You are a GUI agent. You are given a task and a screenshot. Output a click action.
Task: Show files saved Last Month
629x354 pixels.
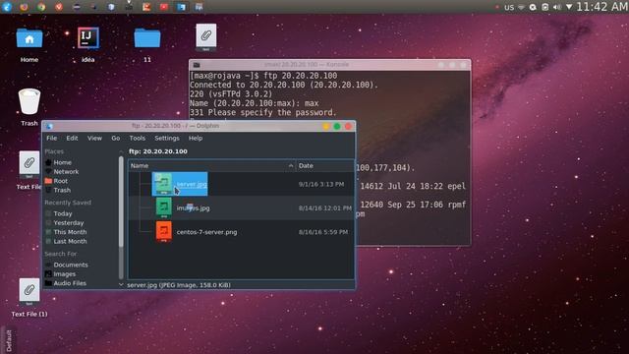click(70, 241)
